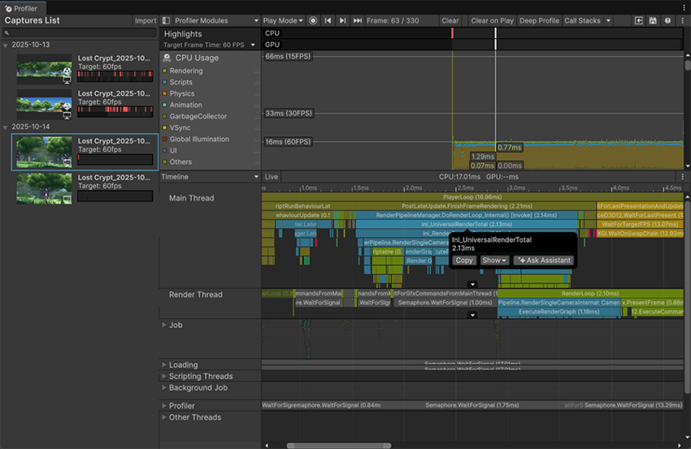Expand the Job threads group
691x449 pixels.
[164, 325]
